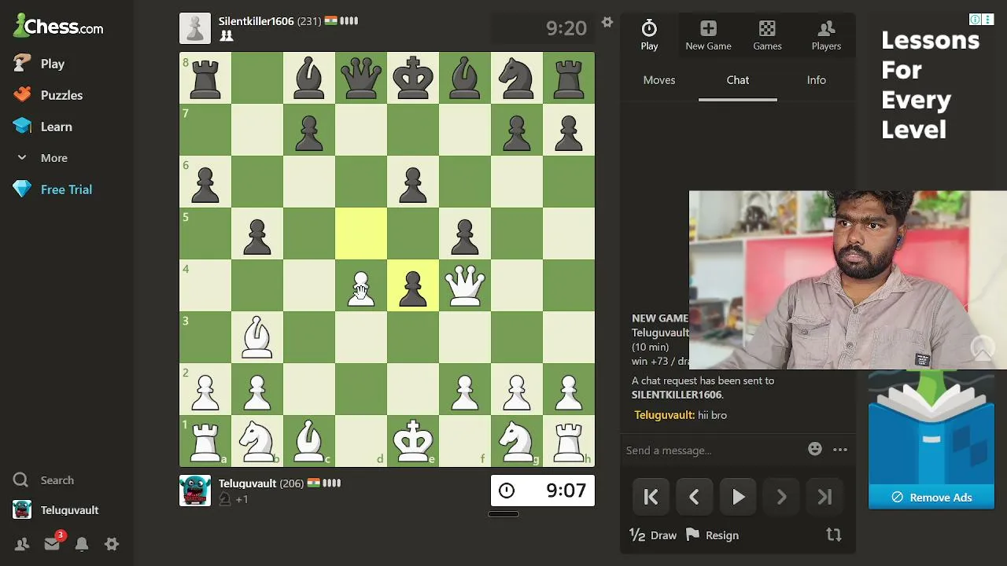This screenshot has height=566, width=1007.
Task: Open Silentkiller1606 opponent avatar
Action: (x=195, y=28)
